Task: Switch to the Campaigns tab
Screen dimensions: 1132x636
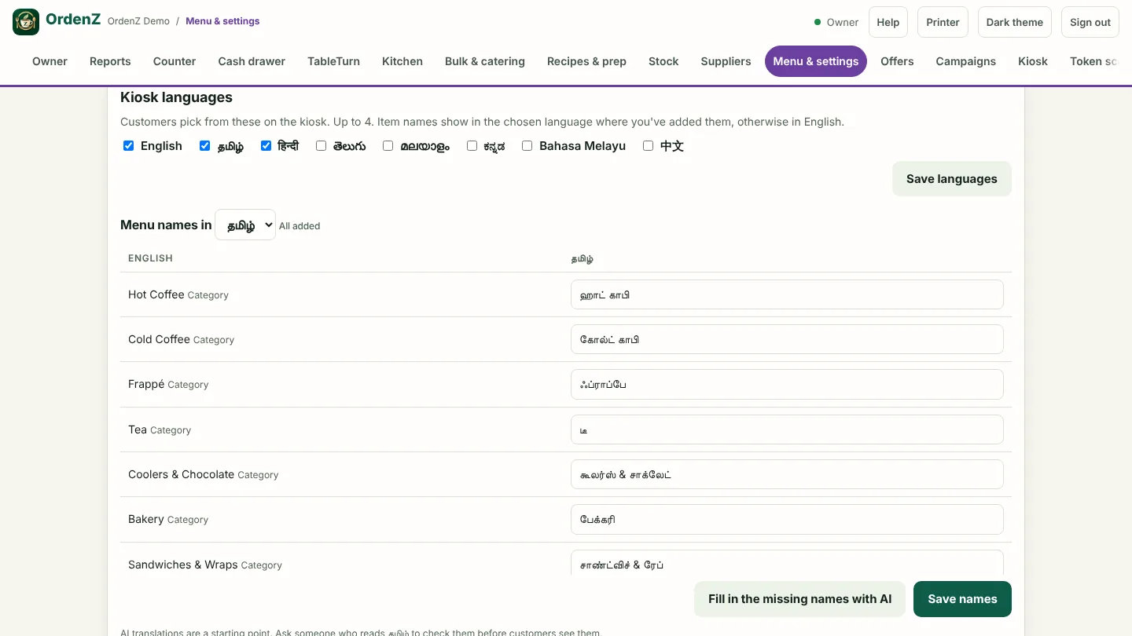Action: point(965,61)
